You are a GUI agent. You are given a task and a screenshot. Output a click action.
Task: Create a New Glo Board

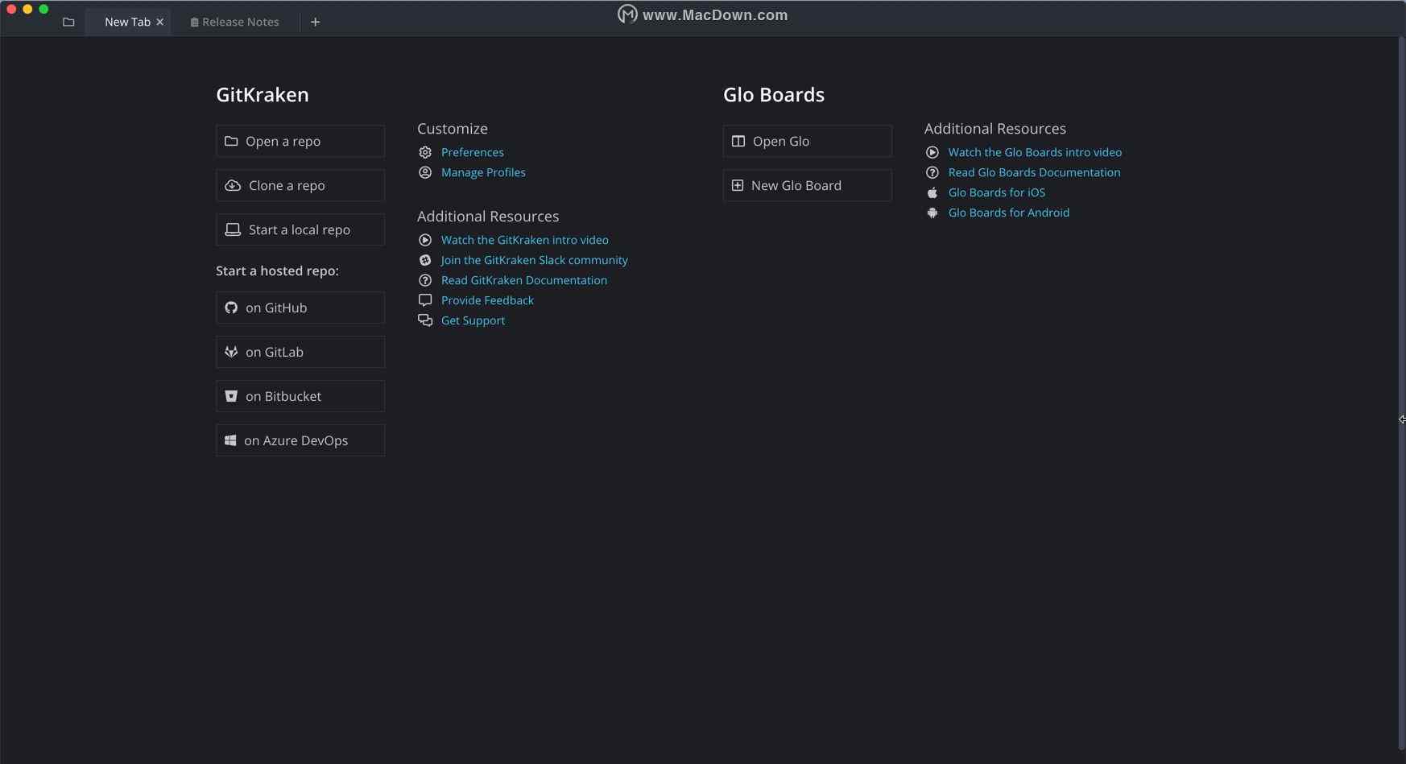point(808,185)
